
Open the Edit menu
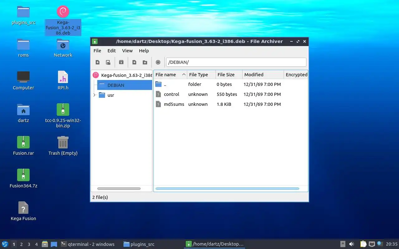112,51
